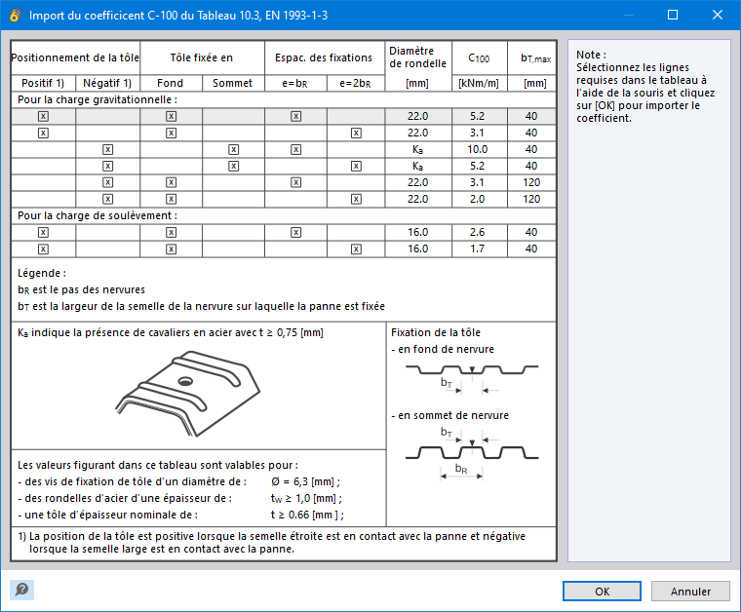Click the Négatif 1) column header

click(107, 83)
